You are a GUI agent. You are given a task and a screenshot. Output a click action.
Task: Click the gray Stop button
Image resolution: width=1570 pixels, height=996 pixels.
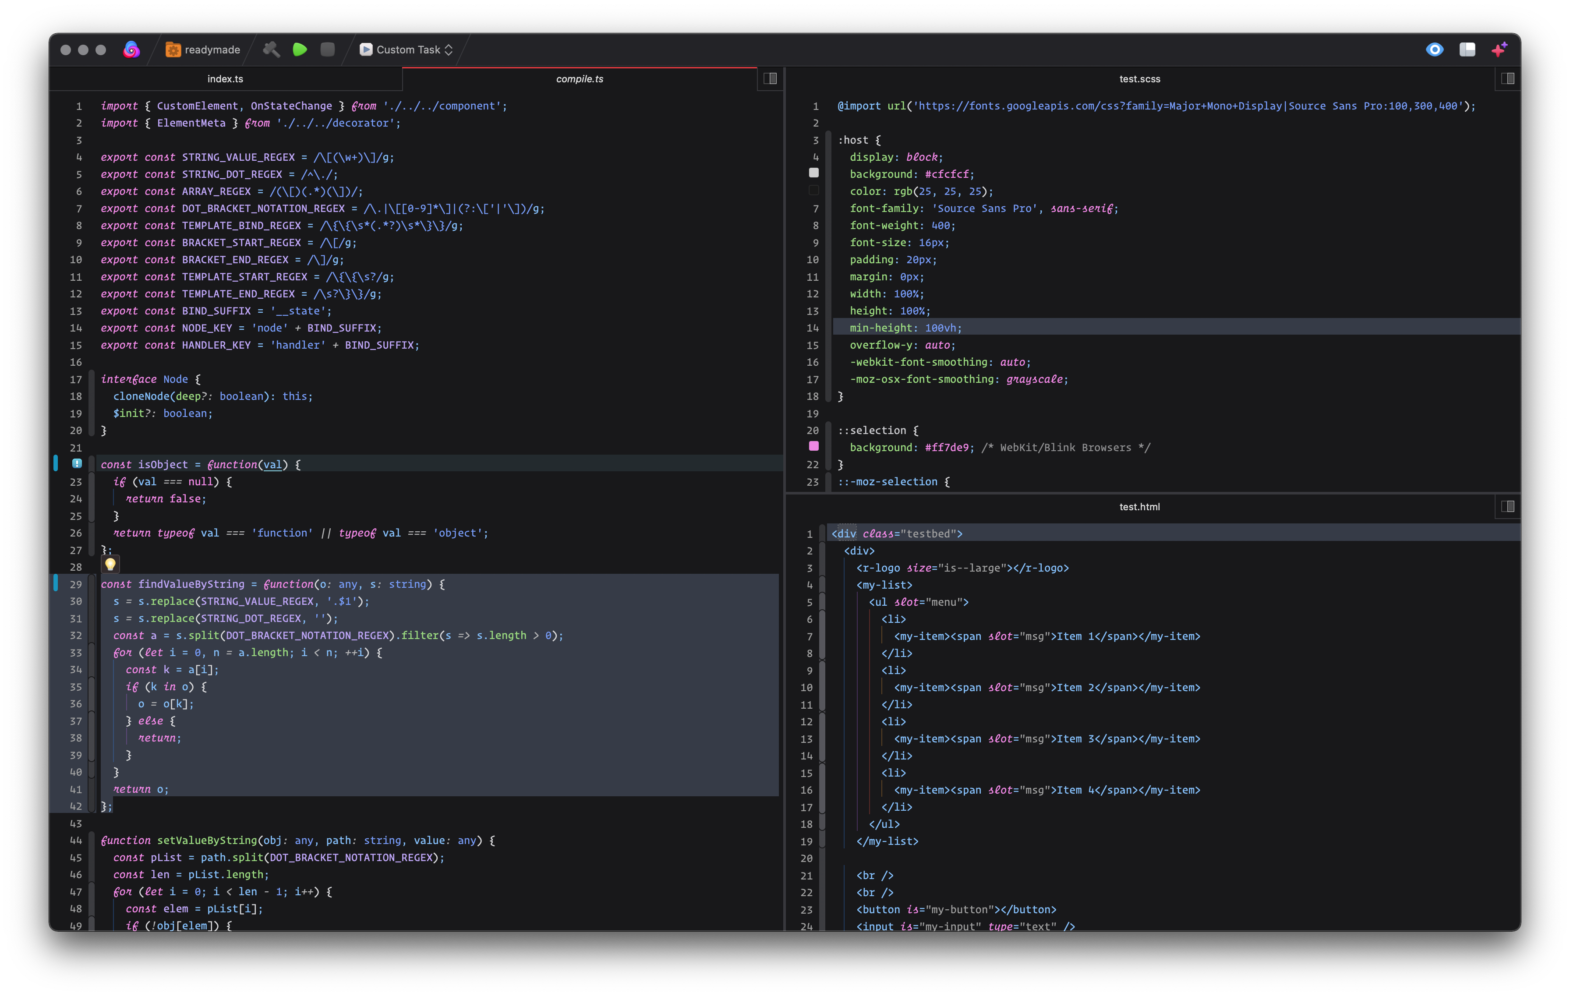pos(327,49)
